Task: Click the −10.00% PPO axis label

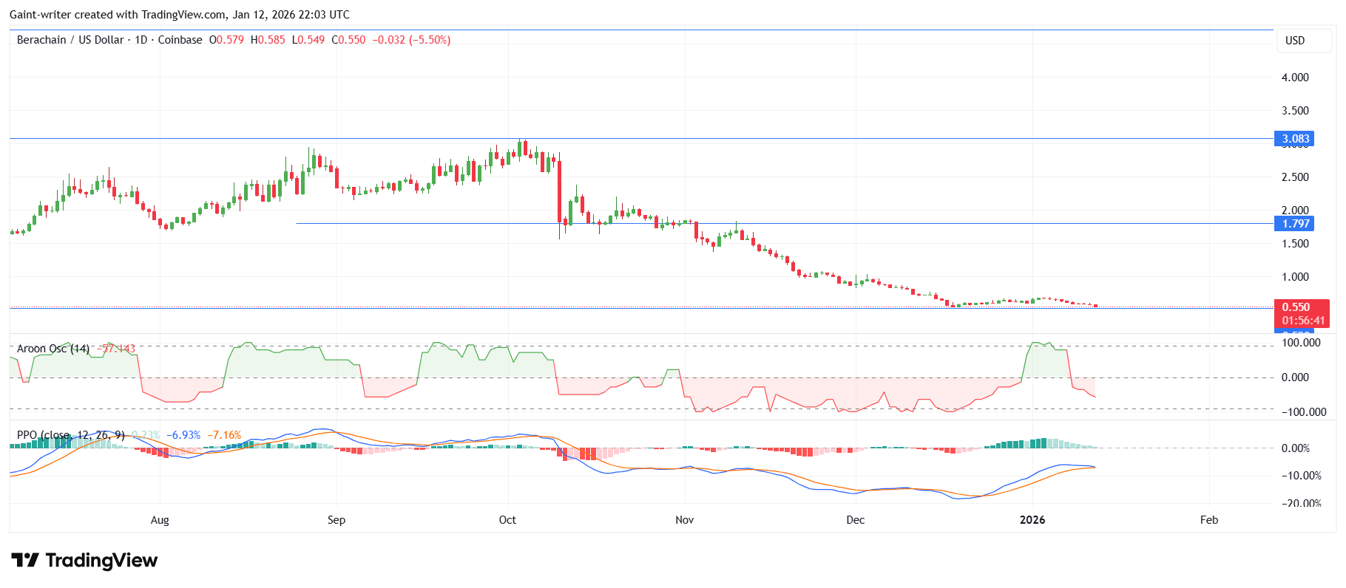Action: click(1302, 476)
